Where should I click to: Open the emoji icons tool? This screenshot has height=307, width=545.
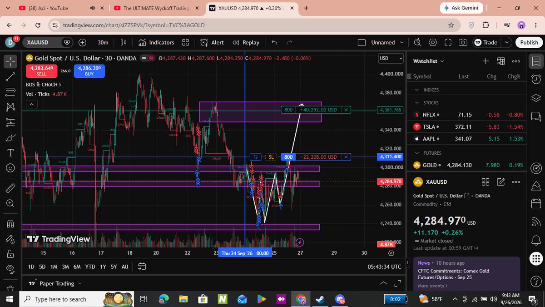coord(10,168)
